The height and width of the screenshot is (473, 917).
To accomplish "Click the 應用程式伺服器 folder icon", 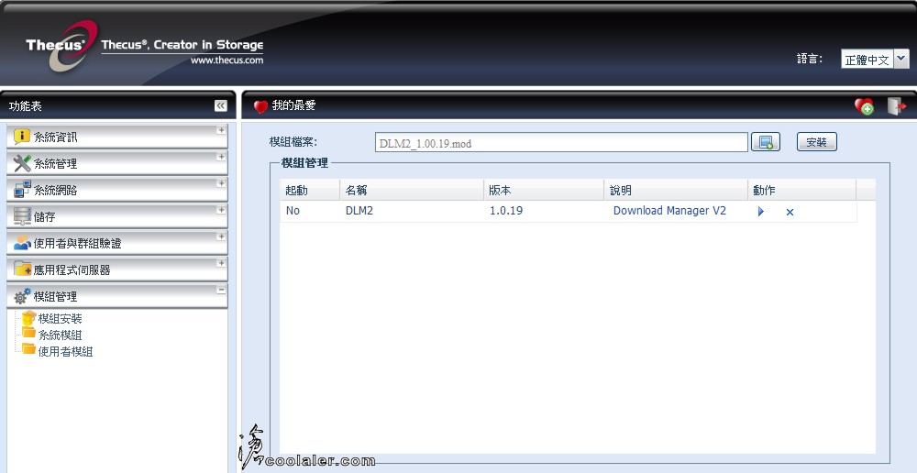I will pos(22,269).
